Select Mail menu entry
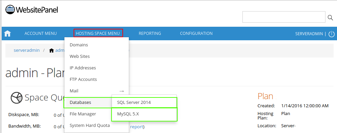The height and width of the screenshot is (133, 337). (97, 91)
